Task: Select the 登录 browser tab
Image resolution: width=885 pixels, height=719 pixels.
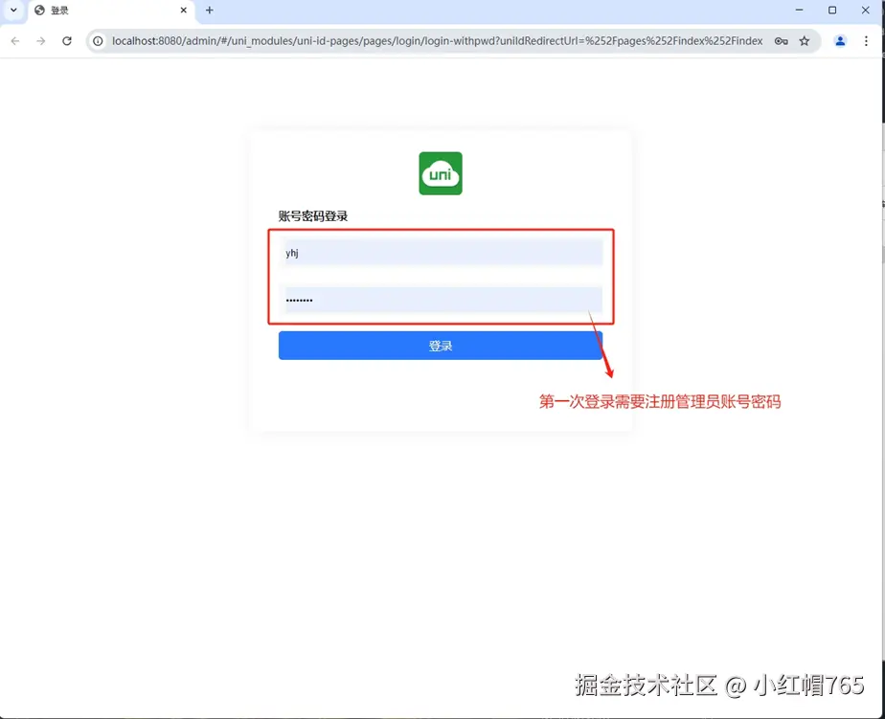Action: (110, 11)
